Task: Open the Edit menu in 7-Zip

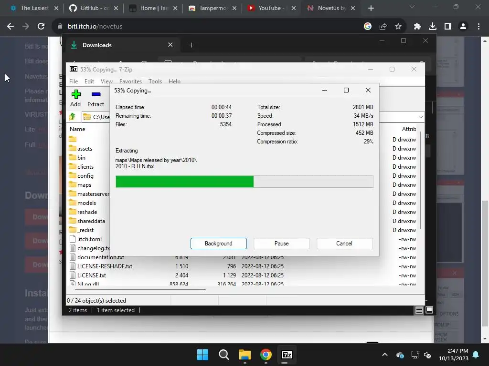Action: (89, 81)
